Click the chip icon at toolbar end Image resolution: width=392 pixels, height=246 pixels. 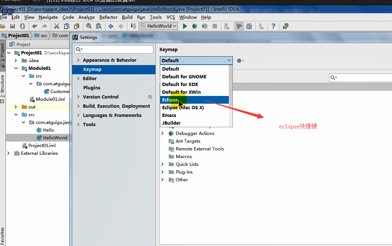pos(286,26)
